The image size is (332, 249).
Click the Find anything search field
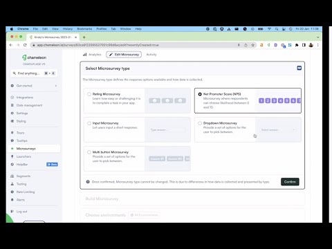point(34,73)
